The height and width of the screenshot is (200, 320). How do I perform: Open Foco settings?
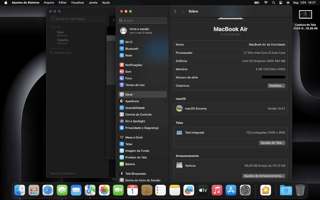[142, 78]
